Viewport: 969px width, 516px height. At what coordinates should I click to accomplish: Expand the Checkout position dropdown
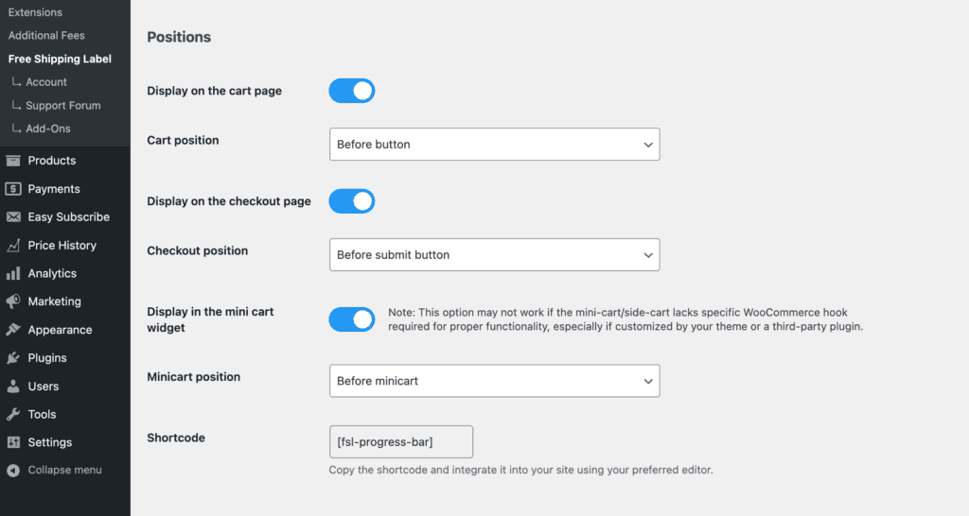click(x=494, y=255)
